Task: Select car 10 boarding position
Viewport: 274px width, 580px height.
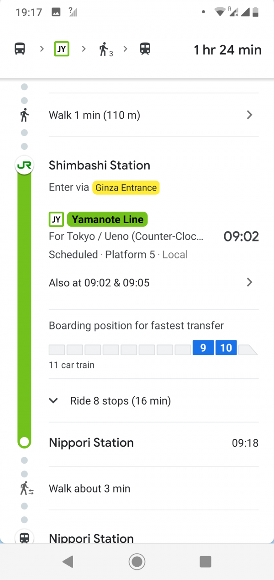Action: point(226,348)
